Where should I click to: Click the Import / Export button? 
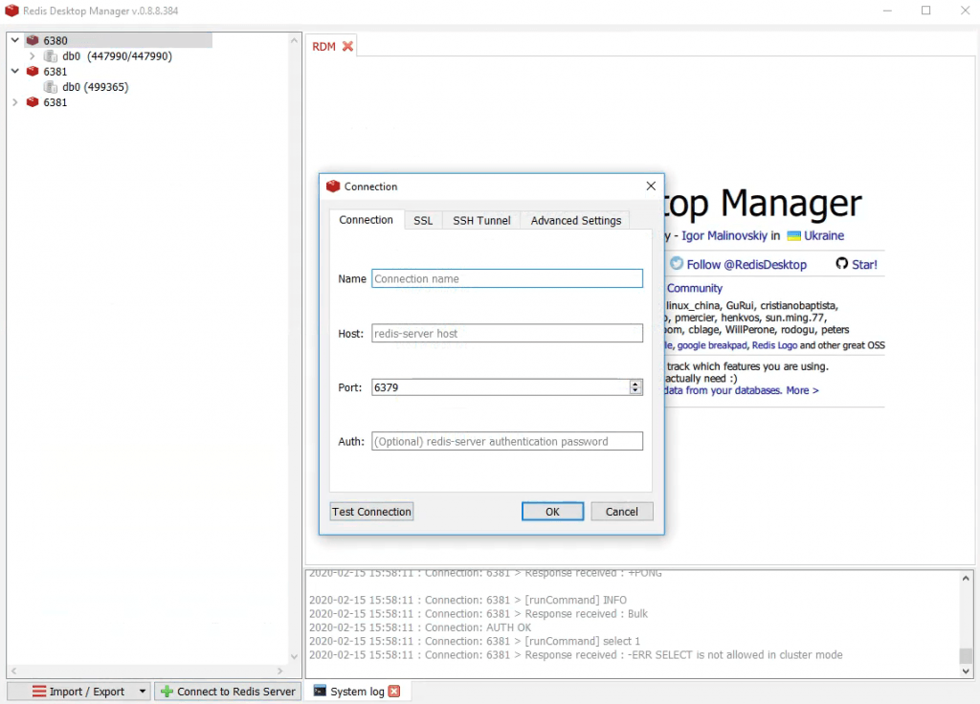(x=78, y=691)
